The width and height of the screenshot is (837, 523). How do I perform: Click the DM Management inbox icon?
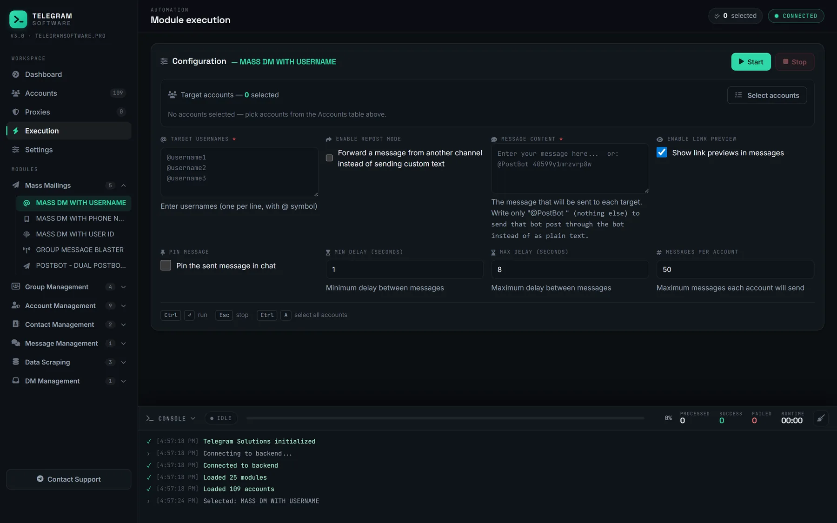pos(16,381)
